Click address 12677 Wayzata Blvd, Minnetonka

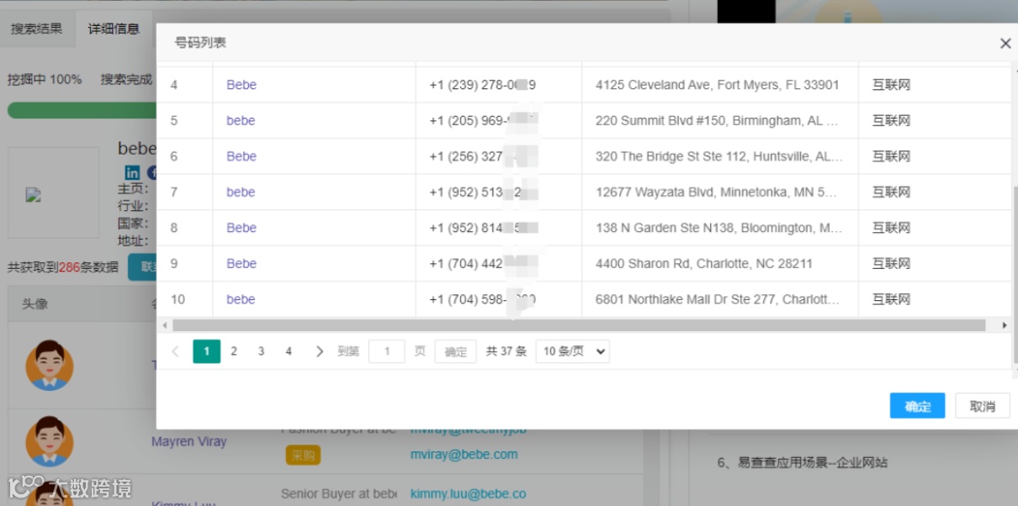717,192
